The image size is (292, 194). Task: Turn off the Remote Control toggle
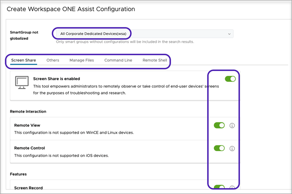point(219,148)
